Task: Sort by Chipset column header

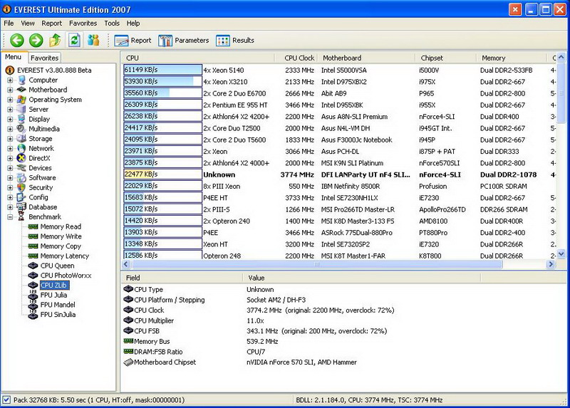Action: point(446,58)
